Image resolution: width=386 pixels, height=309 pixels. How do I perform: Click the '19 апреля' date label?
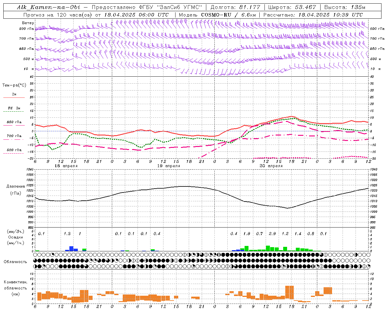coord(169,166)
